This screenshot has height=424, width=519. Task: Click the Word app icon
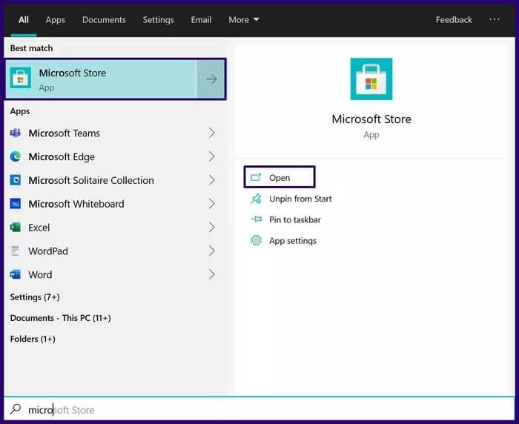(x=16, y=274)
